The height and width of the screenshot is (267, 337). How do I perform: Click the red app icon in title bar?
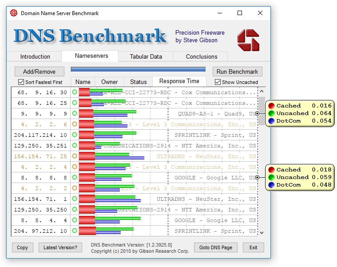coord(14,13)
